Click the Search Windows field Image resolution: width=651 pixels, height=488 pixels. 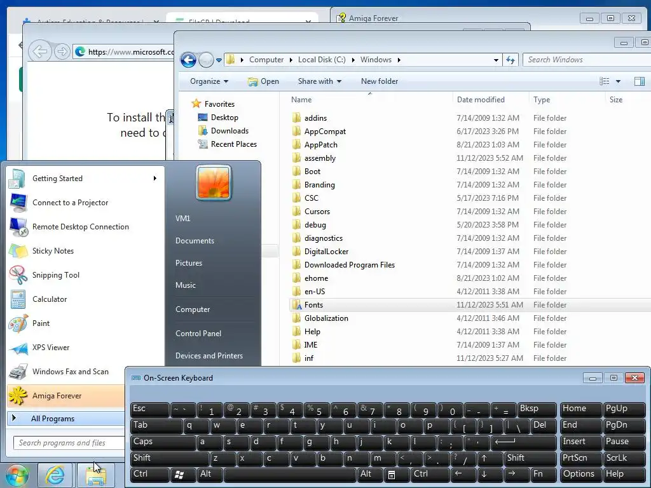click(586, 60)
